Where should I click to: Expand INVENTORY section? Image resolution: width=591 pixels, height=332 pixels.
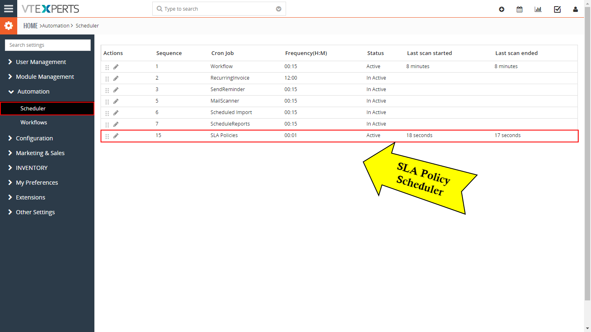27,168
